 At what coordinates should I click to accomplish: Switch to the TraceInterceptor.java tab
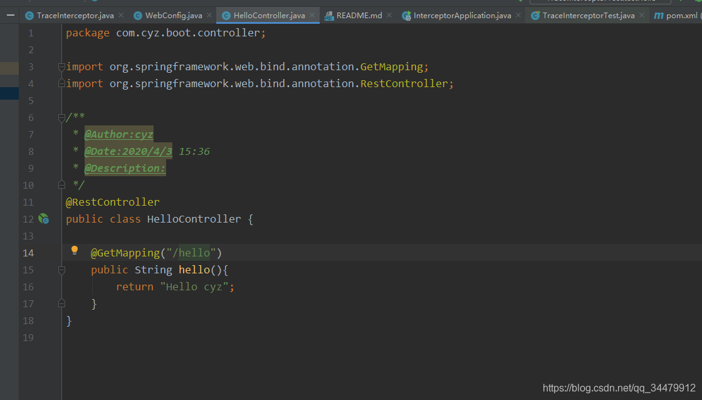[x=75, y=16]
